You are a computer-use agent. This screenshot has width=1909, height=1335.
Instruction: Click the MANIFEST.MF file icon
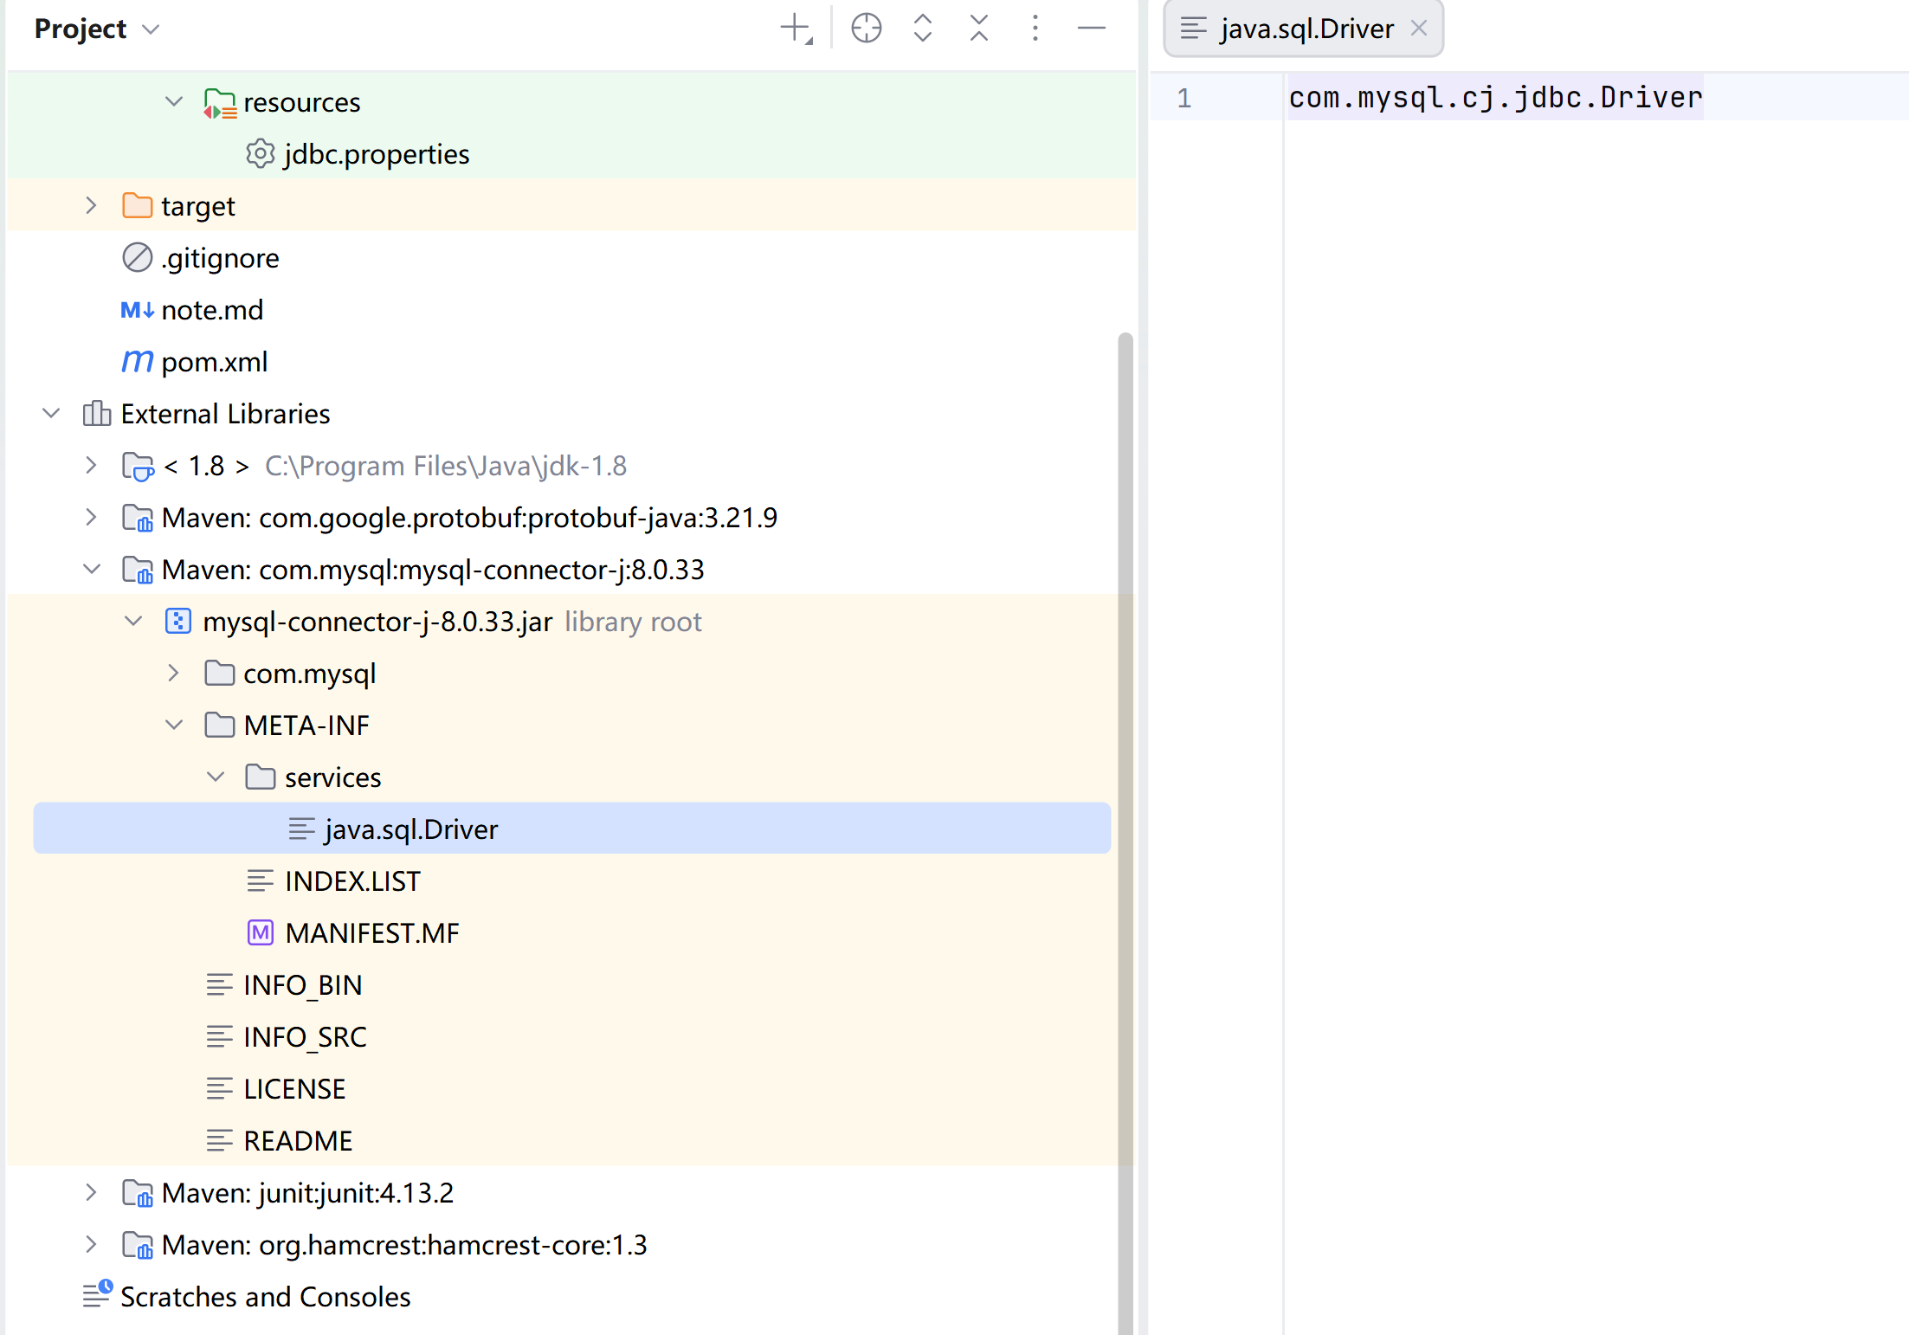click(260, 933)
